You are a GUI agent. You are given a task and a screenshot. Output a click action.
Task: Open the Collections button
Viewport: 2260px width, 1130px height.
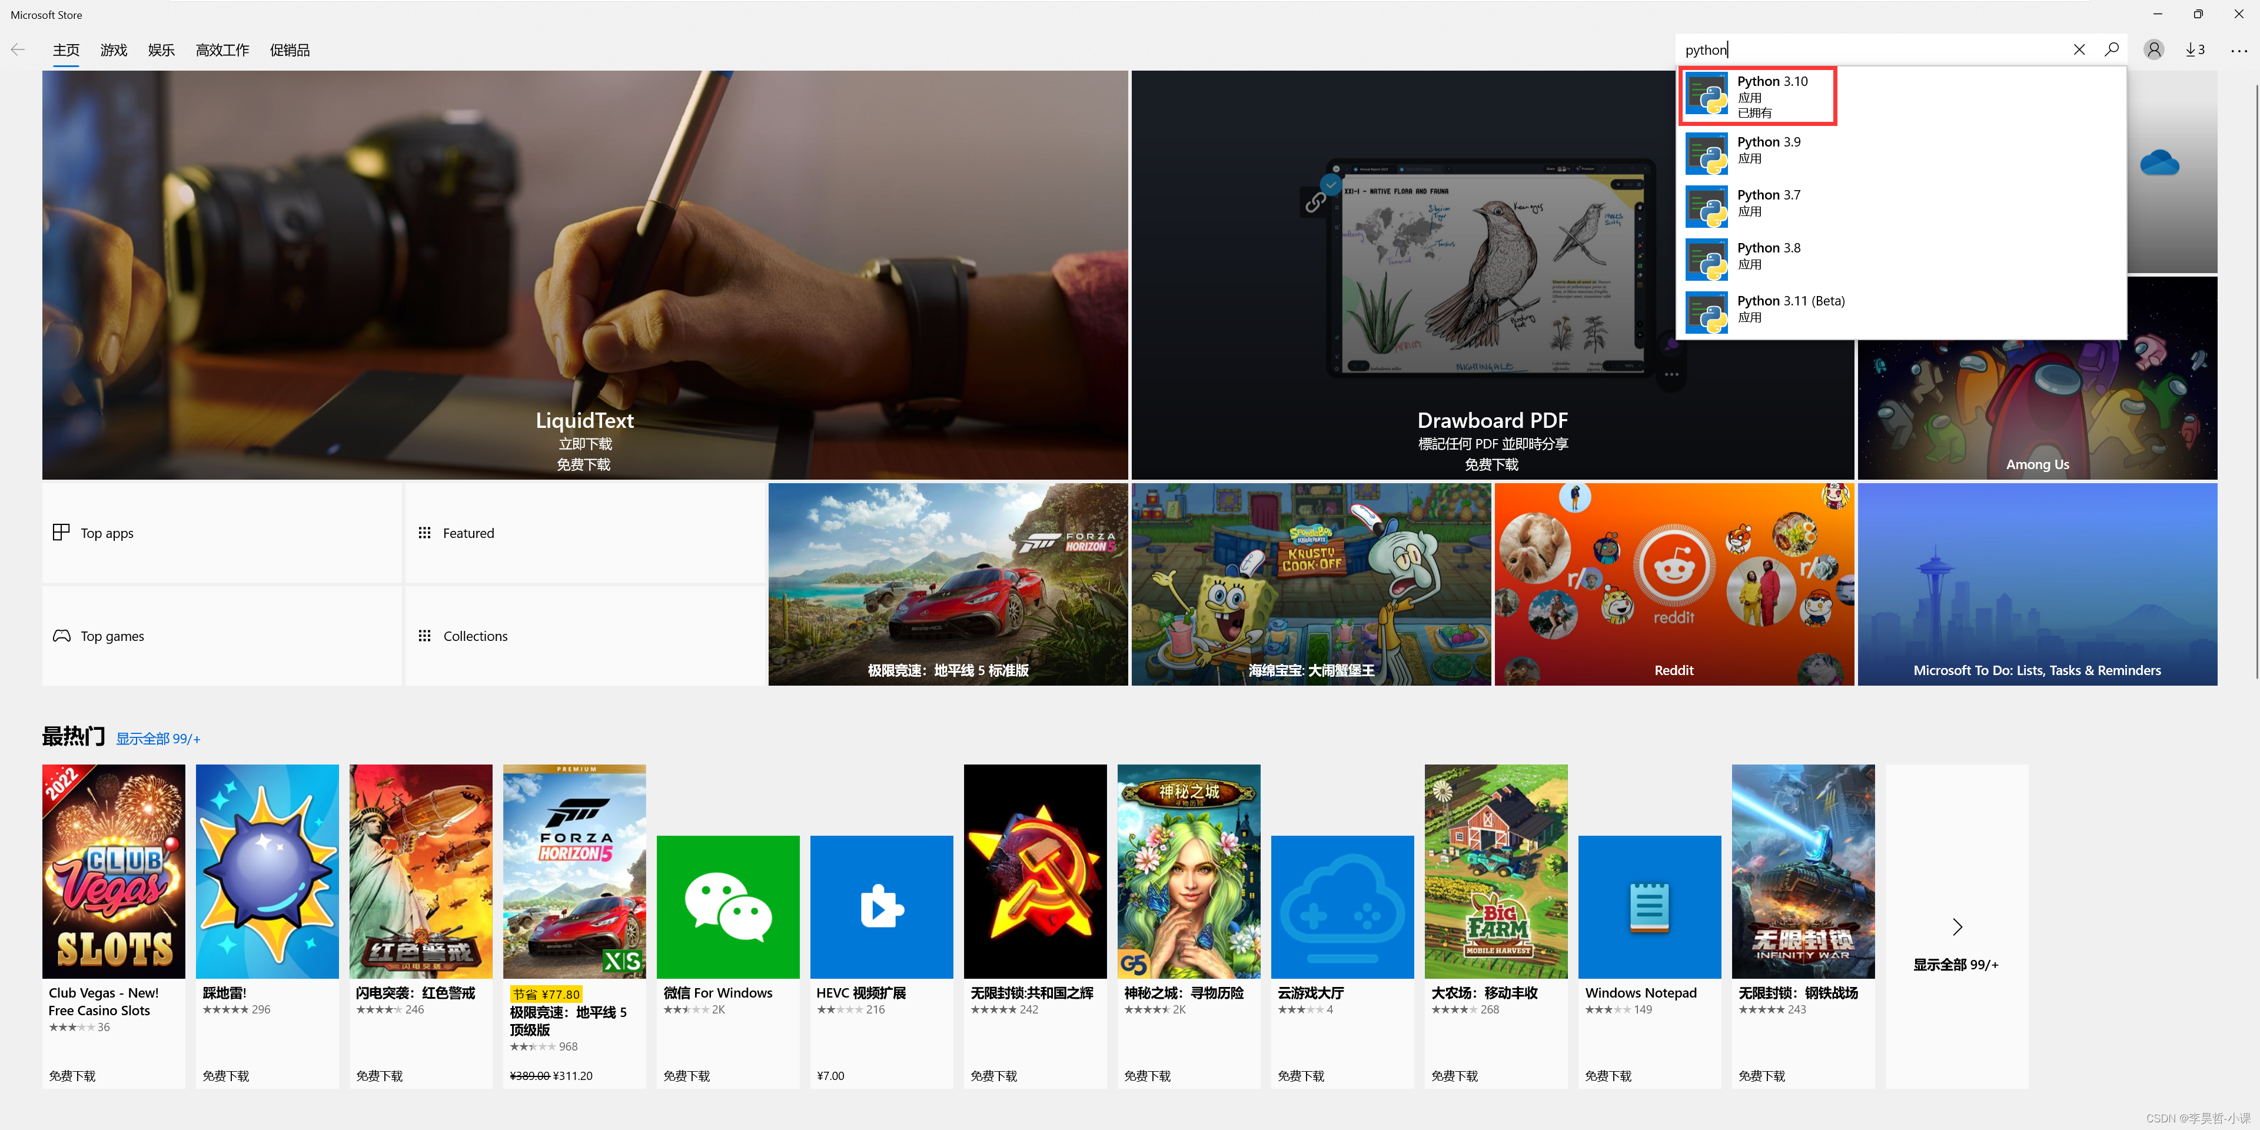coord(585,635)
